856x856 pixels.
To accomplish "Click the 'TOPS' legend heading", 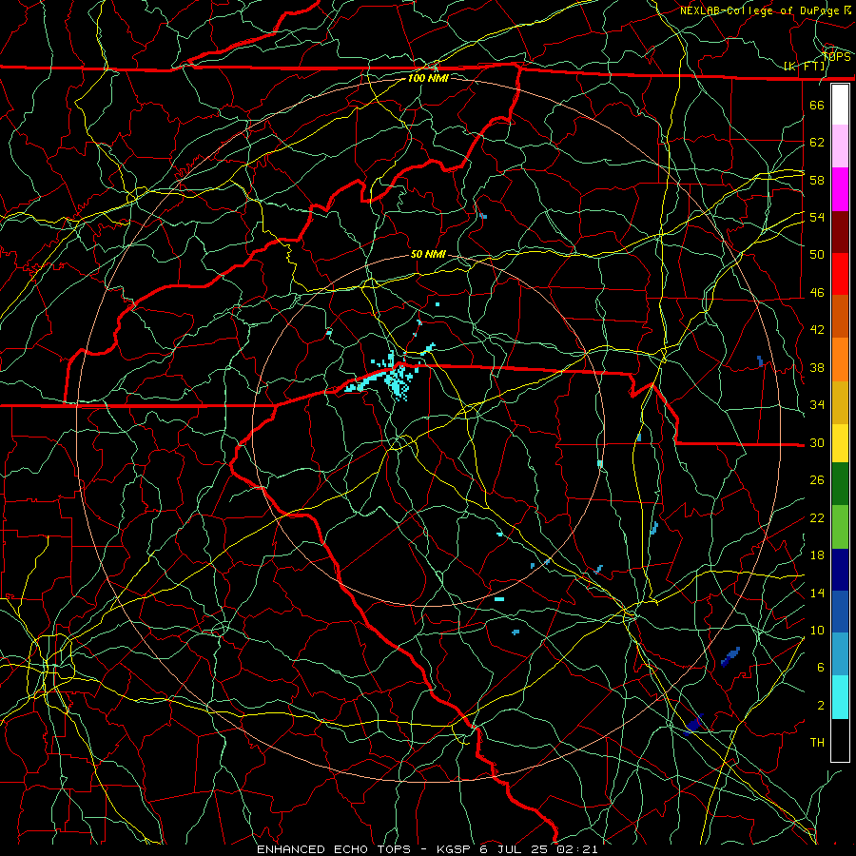I will click(x=837, y=56).
